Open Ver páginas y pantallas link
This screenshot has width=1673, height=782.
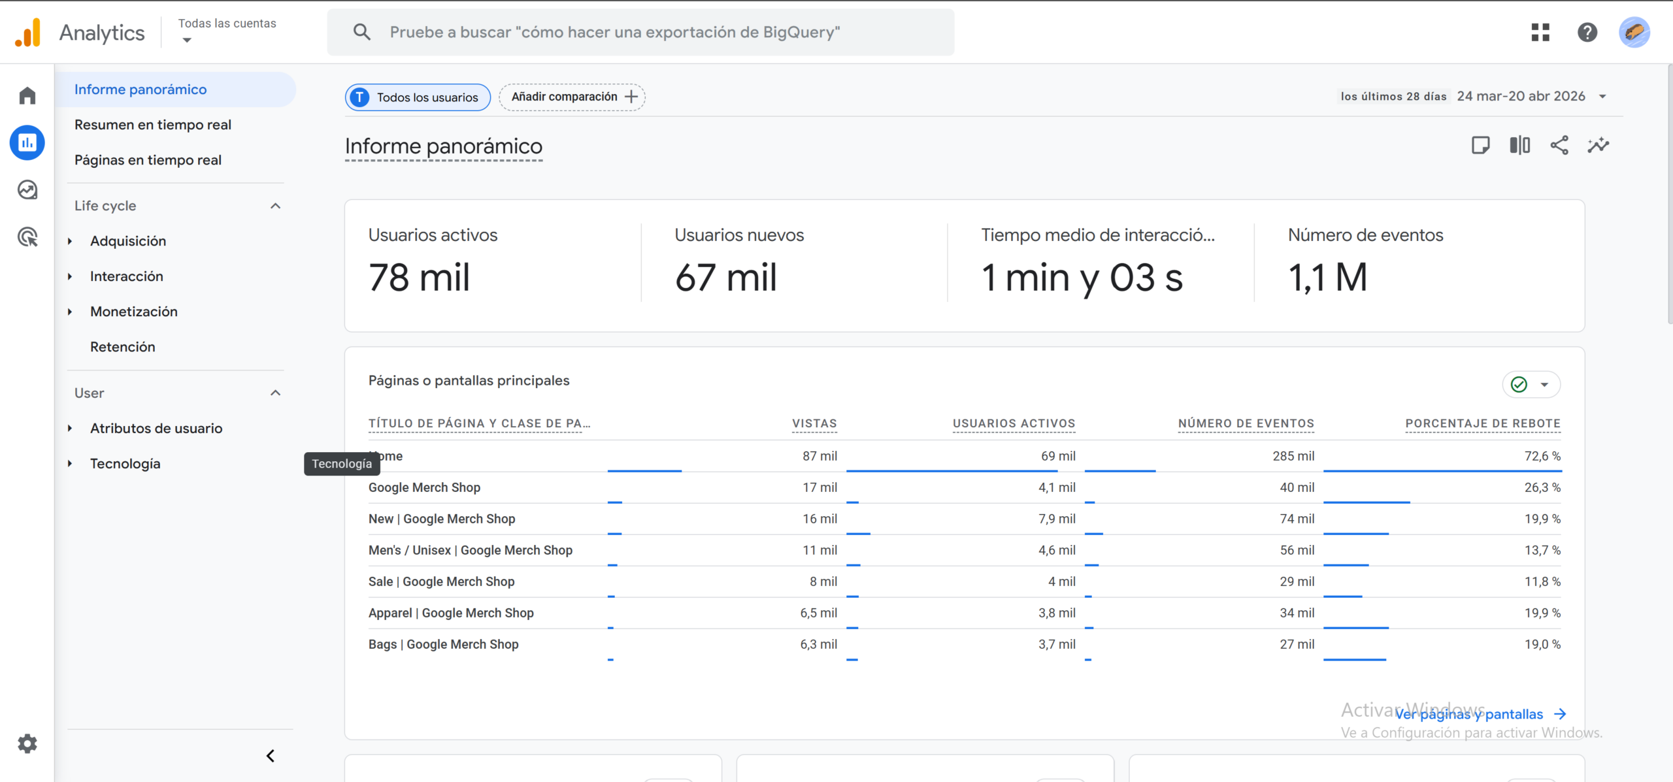coord(1469,714)
